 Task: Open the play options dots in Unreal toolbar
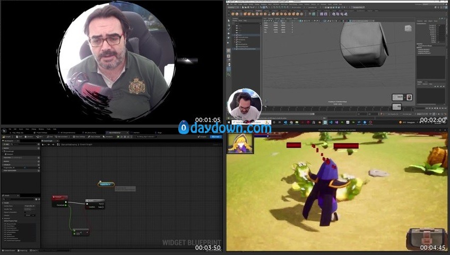pos(132,137)
